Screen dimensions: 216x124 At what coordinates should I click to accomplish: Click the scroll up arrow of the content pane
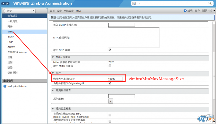(214, 23)
